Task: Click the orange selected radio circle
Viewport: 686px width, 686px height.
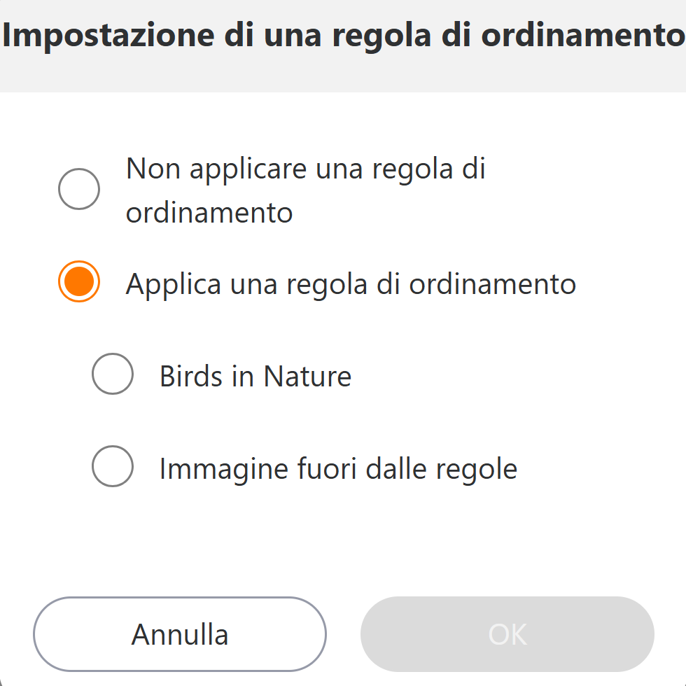Action: (79, 281)
